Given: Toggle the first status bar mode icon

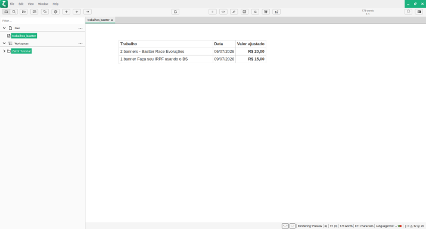Looking at the screenshot, I should point(285,226).
